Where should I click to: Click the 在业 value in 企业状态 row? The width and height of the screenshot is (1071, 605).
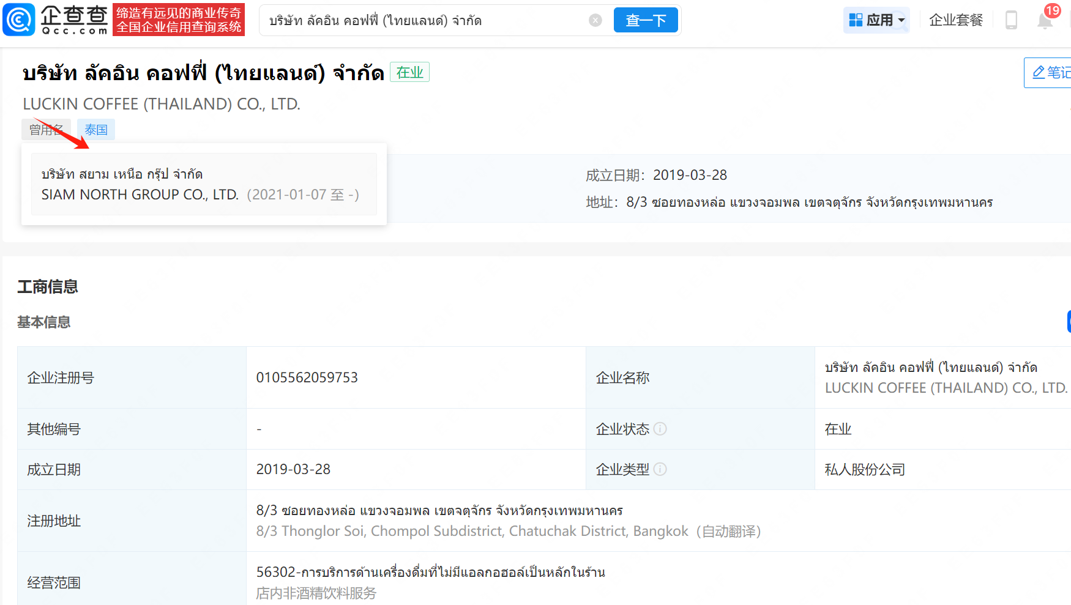coord(838,429)
